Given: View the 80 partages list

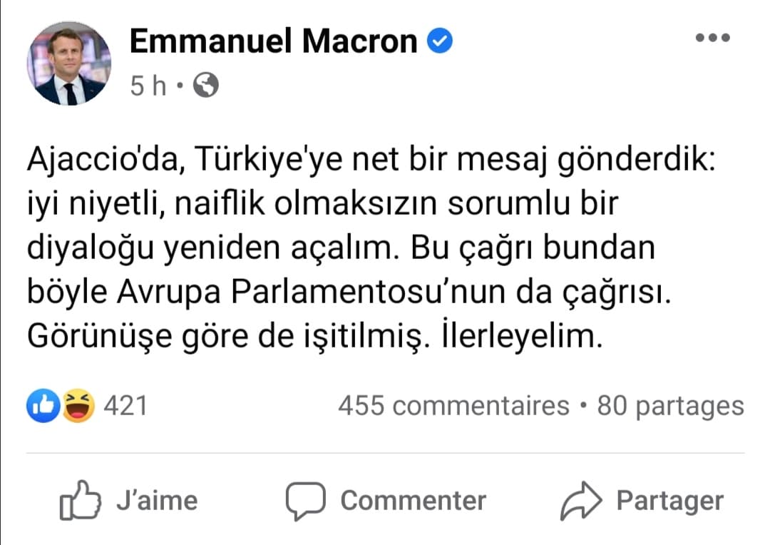Looking at the screenshot, I should pyautogui.click(x=670, y=407).
